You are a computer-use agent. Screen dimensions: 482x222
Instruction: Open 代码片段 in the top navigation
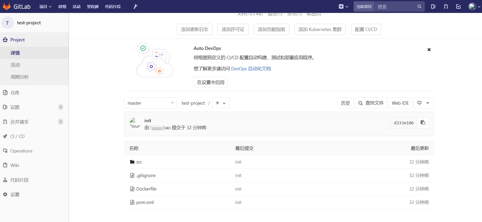point(113,6)
